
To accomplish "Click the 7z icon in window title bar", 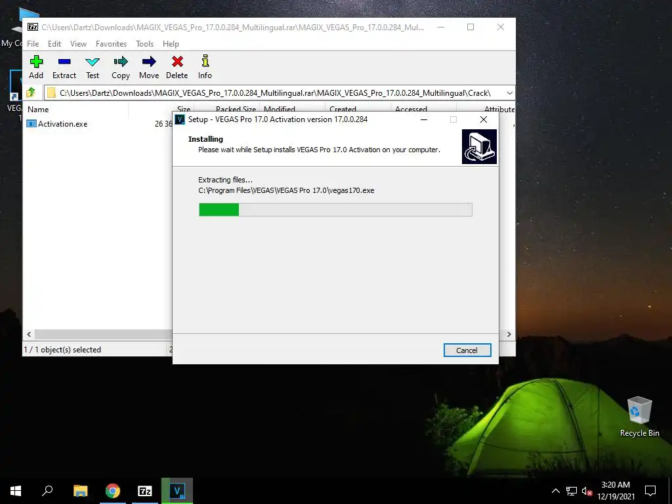I will click(x=33, y=27).
